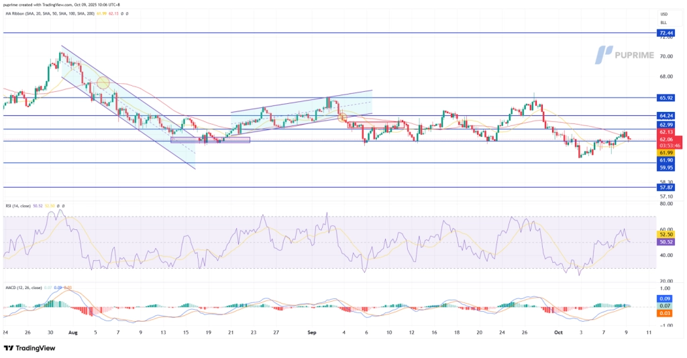This screenshot has width=687, height=358.
Task: Click the 64.24 horizontal level label
Action: pos(666,115)
